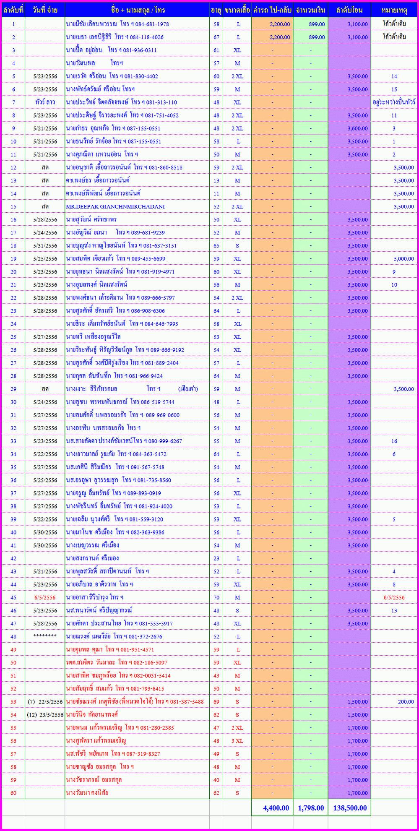The height and width of the screenshot is (831, 419).
Task: Click the total cell '4,400.00'
Action: tap(272, 808)
